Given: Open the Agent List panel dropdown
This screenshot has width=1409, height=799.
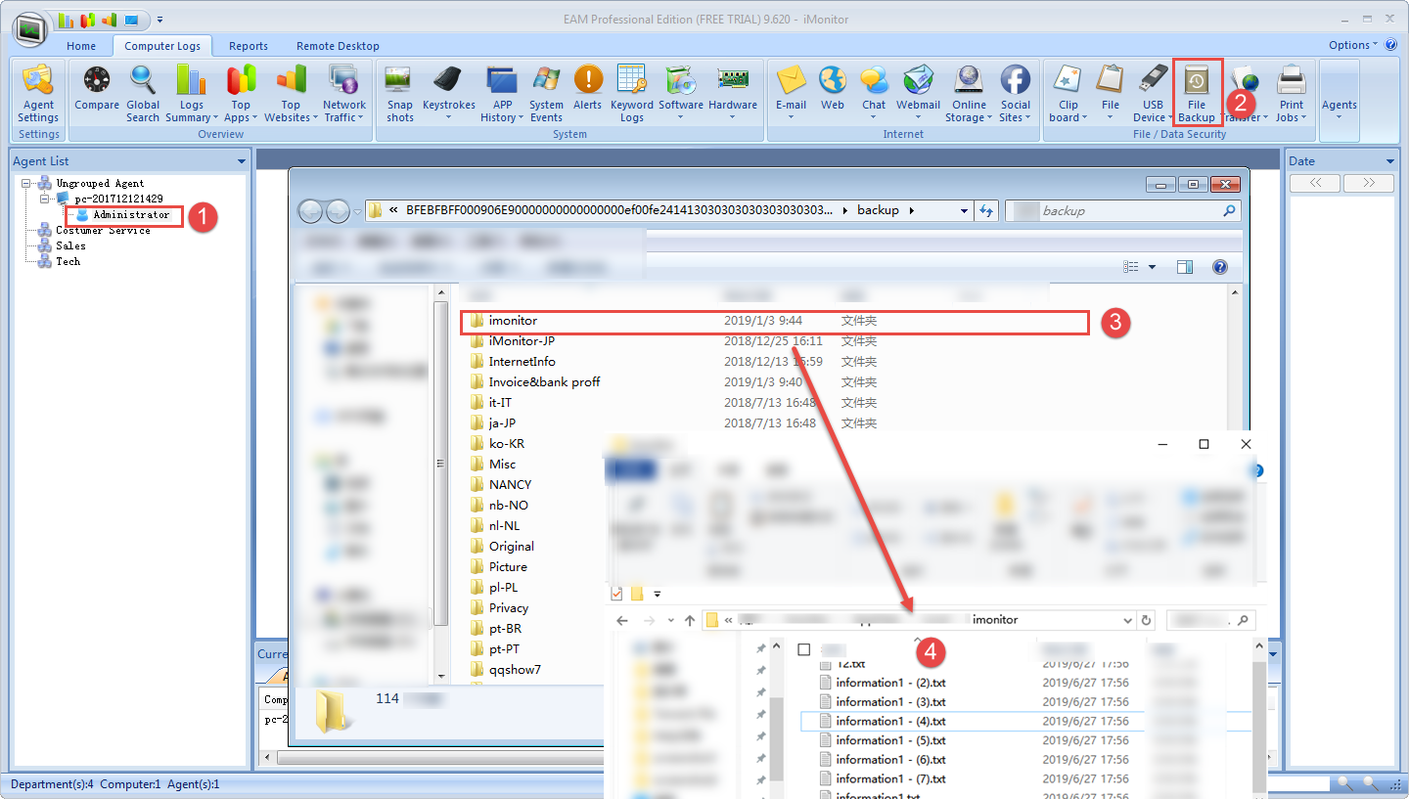Looking at the screenshot, I should click(x=241, y=161).
